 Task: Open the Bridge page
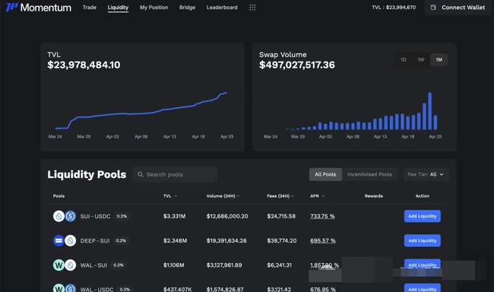(x=187, y=8)
